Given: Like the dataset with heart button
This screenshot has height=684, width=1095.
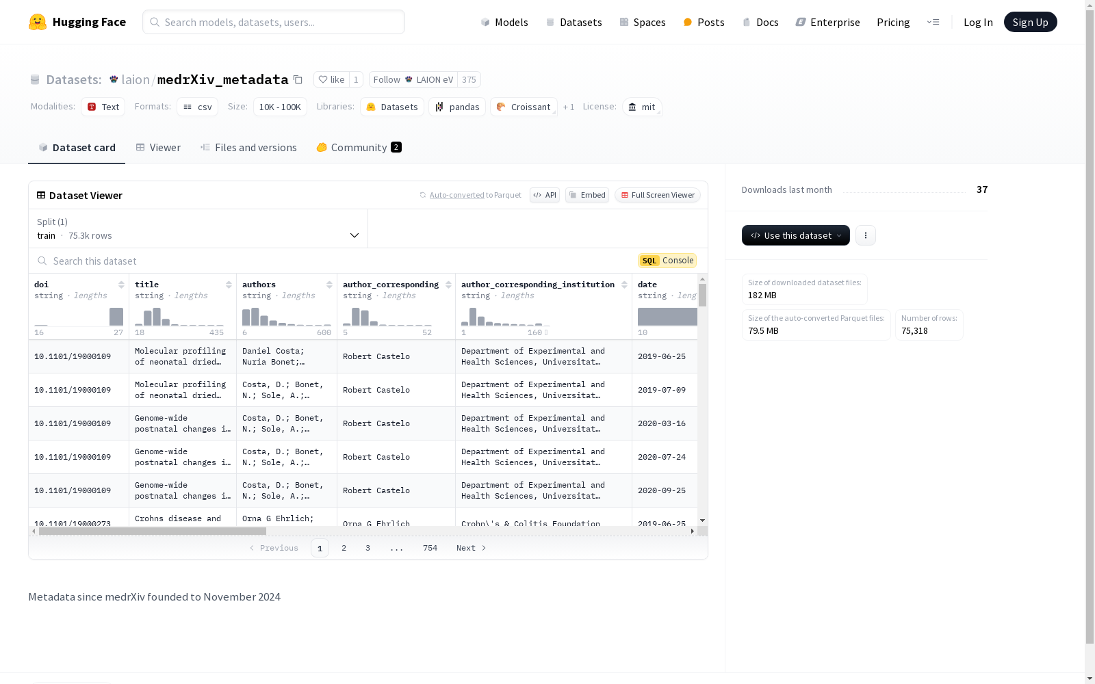Looking at the screenshot, I should [x=331, y=79].
